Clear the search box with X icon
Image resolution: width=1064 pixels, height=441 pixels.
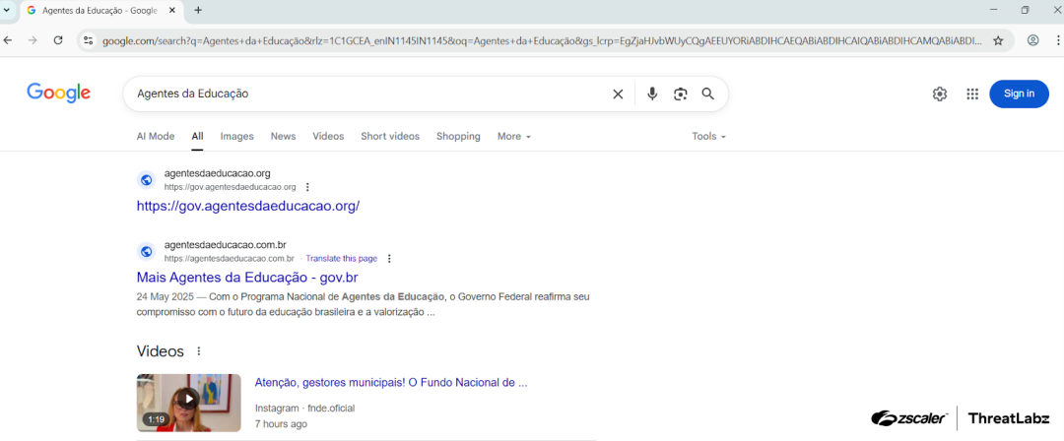pyautogui.click(x=618, y=94)
